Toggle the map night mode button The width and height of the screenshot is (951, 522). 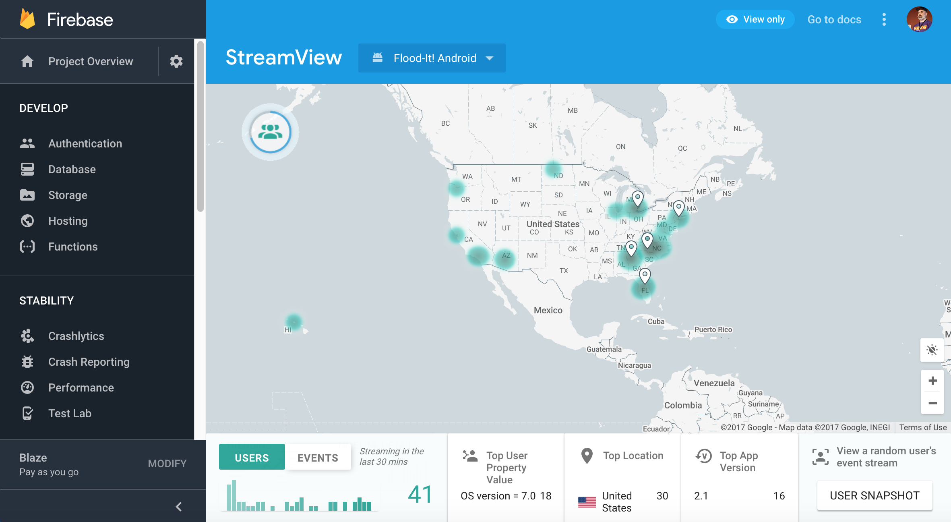932,350
